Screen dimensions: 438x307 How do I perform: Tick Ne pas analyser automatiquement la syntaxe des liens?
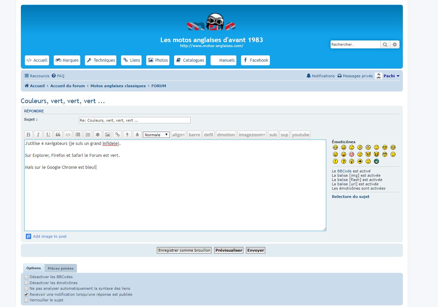click(x=26, y=289)
